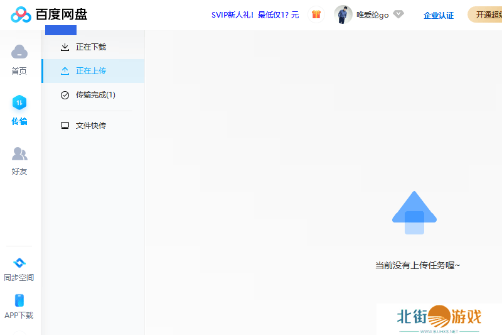Click the orange gift box icon
Viewport: 502px width, 335px height.
click(x=316, y=14)
